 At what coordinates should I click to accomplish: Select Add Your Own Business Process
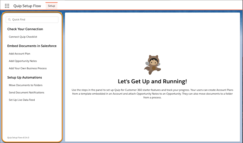28,68
